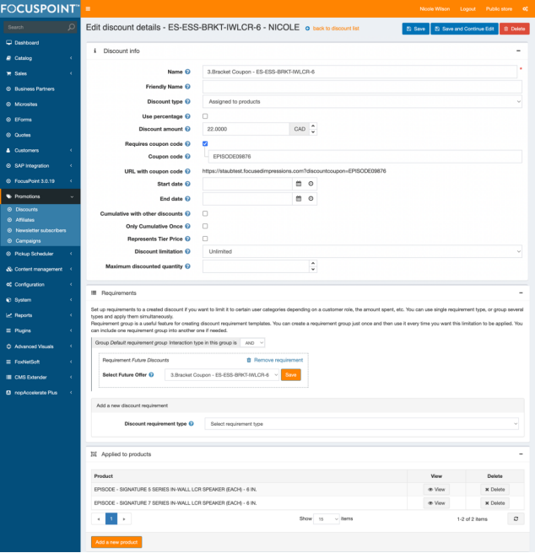Click the back to discount list link

click(334, 29)
